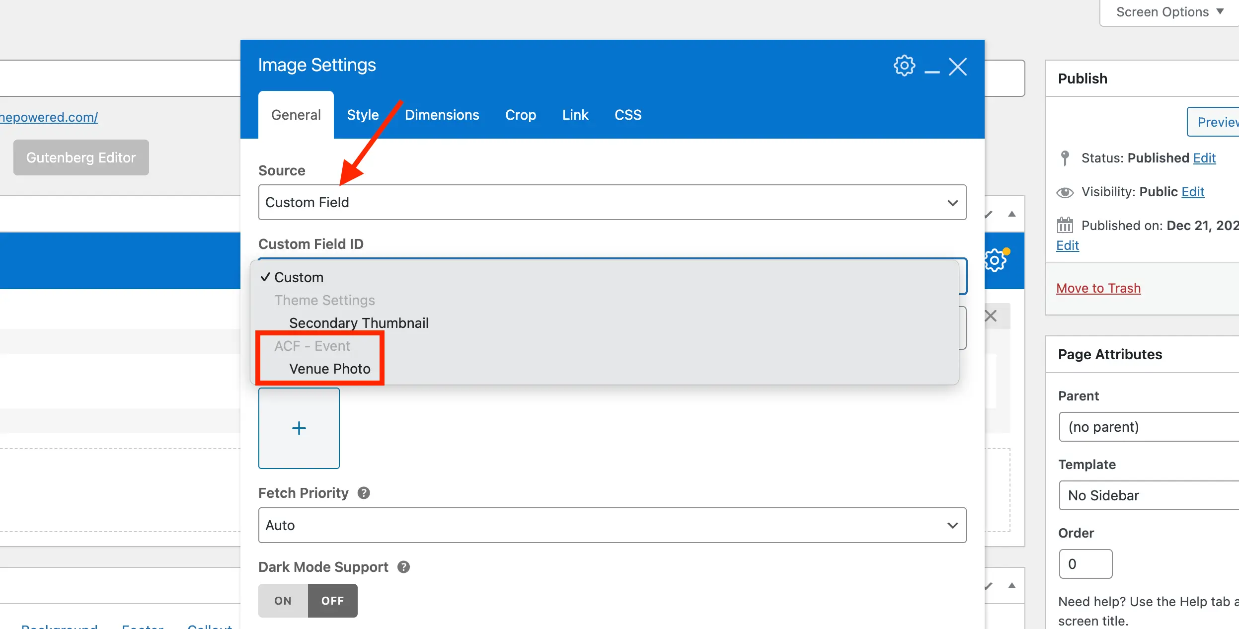Click Move to Trash link
1239x629 pixels.
[x=1099, y=287]
